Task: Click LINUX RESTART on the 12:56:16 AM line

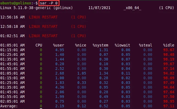Action: pyautogui.click(x=43, y=17)
